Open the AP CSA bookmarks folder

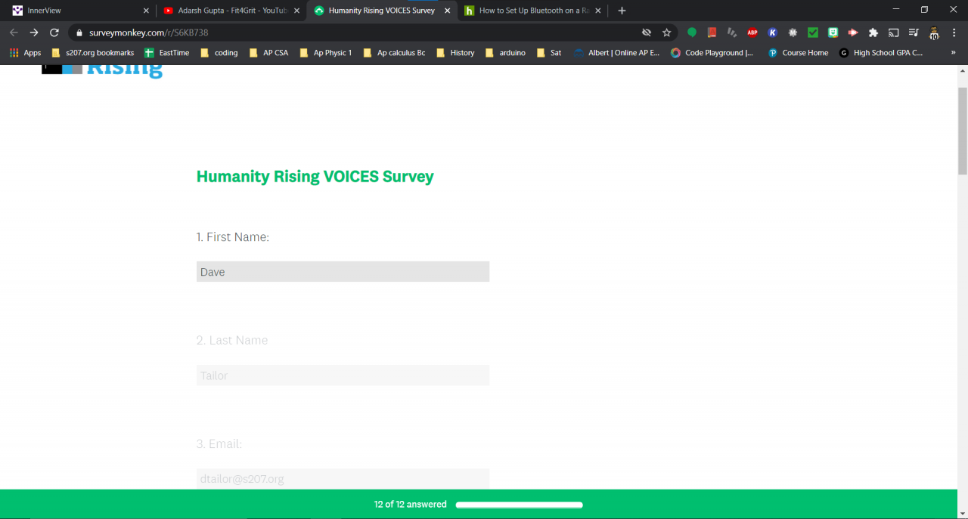coord(268,53)
